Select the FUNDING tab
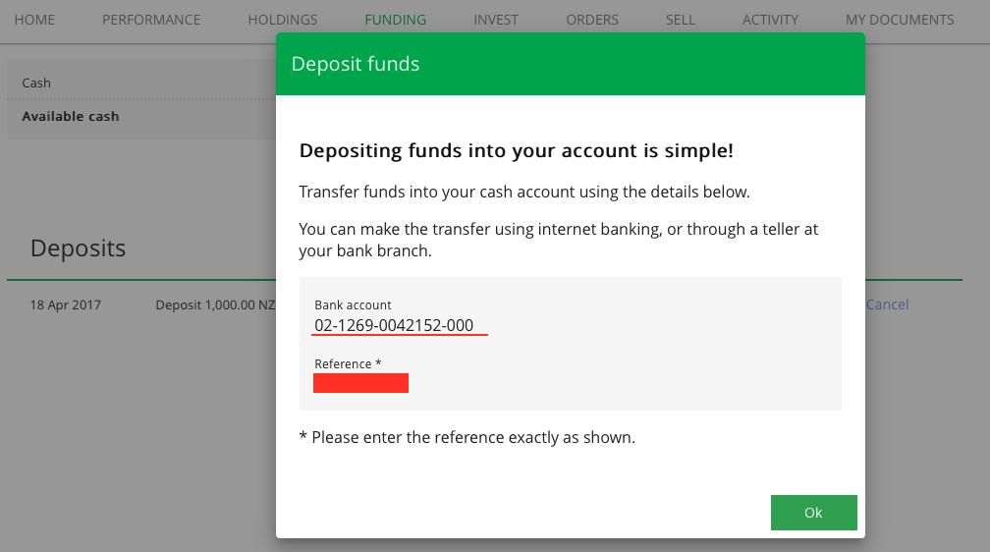 pyautogui.click(x=395, y=20)
